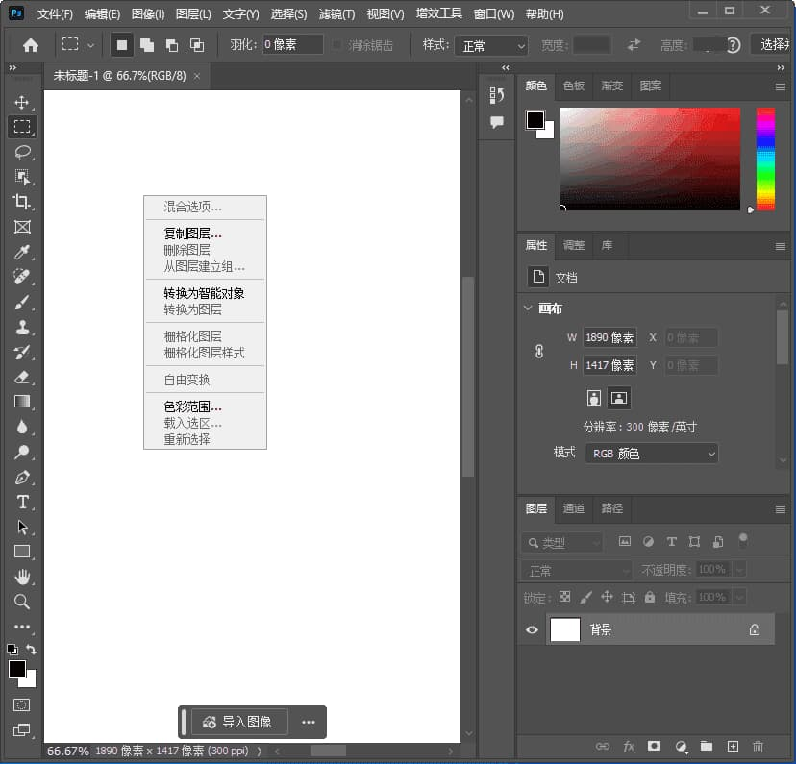
Task: Delete layer using the trash icon
Action: 759,746
